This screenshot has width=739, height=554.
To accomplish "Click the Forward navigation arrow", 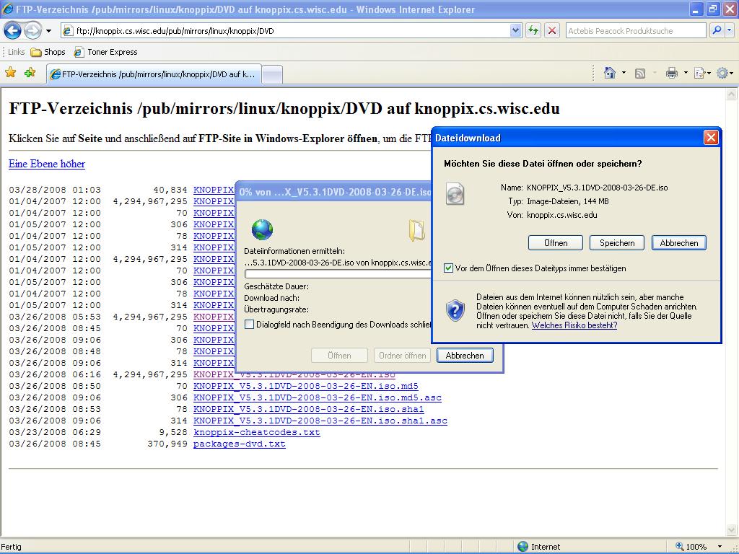I will (32, 31).
